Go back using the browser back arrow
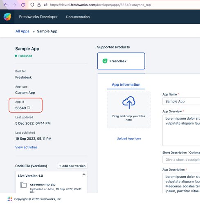This screenshot has width=200, height=205. [x=6, y=5]
